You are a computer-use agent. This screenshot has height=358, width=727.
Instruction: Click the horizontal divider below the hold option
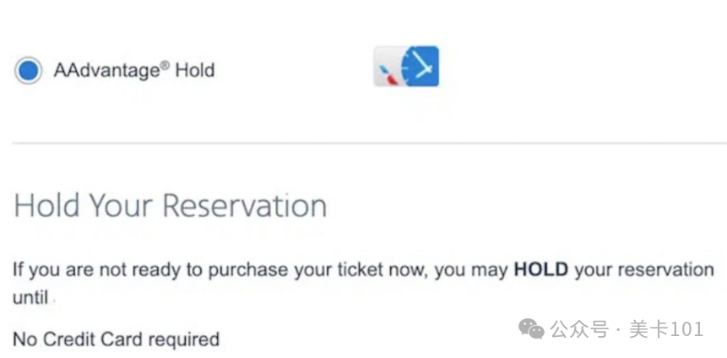point(370,144)
